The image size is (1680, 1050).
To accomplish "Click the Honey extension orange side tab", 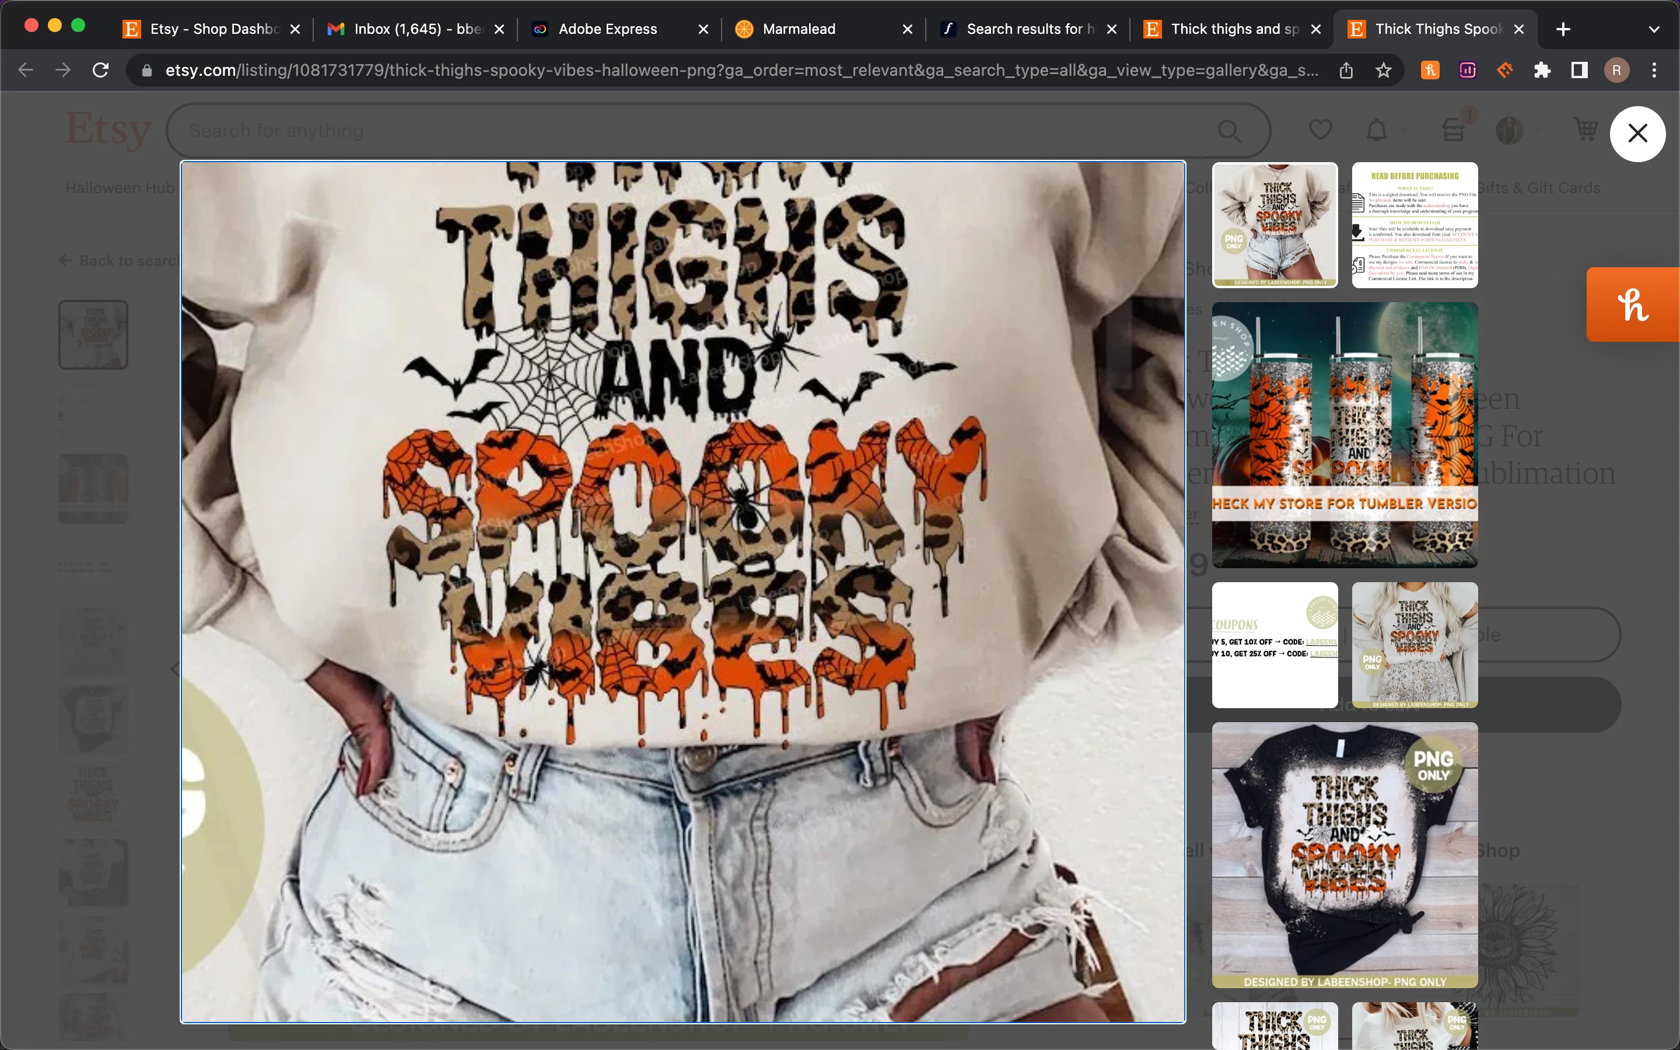I will (x=1632, y=305).
